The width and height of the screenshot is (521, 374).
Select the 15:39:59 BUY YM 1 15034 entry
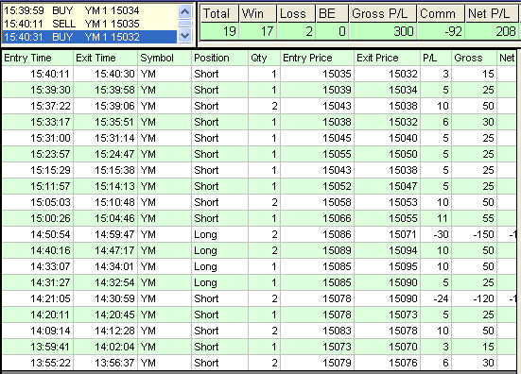[90, 10]
